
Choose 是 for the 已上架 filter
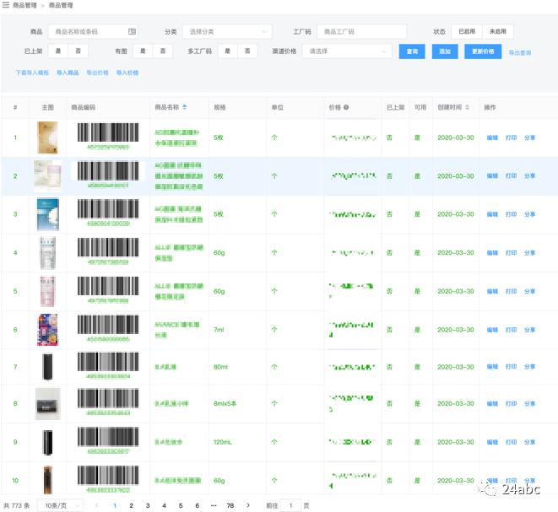[x=58, y=51]
